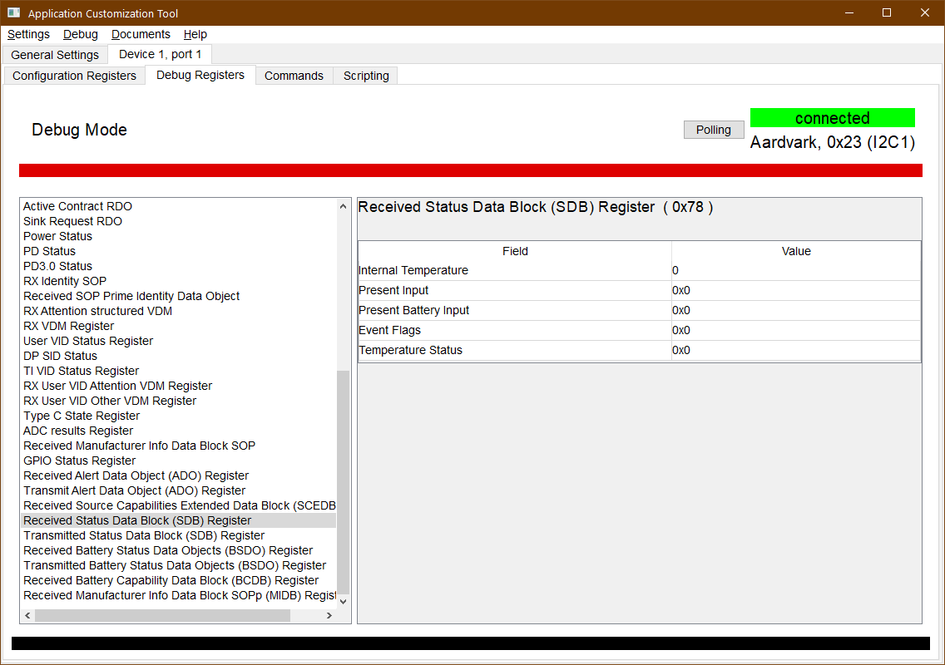Click the application icon in title bar
945x665 pixels.
(14, 12)
